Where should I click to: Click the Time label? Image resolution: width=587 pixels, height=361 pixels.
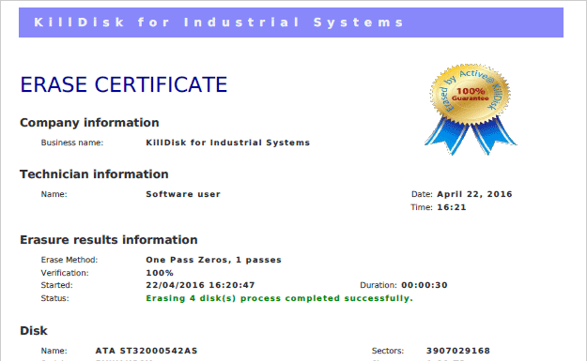(422, 207)
